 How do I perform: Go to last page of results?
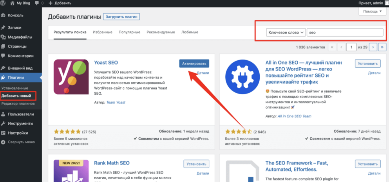click(x=382, y=47)
